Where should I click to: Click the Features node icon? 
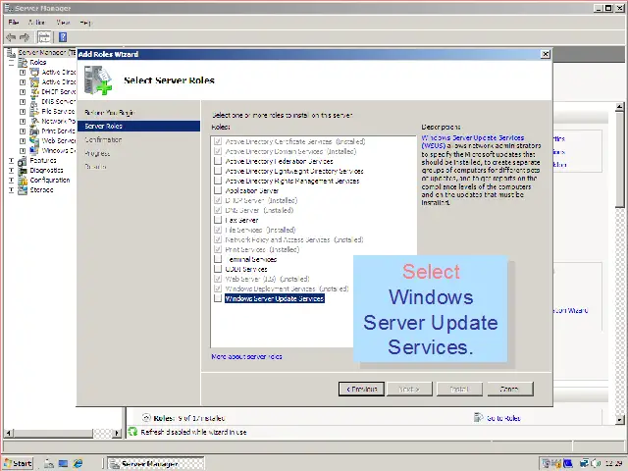[23, 161]
